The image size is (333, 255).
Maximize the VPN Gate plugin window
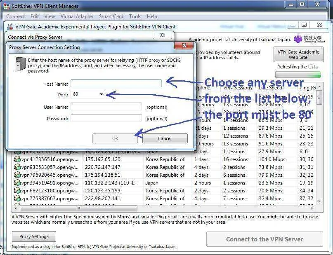(304, 25)
